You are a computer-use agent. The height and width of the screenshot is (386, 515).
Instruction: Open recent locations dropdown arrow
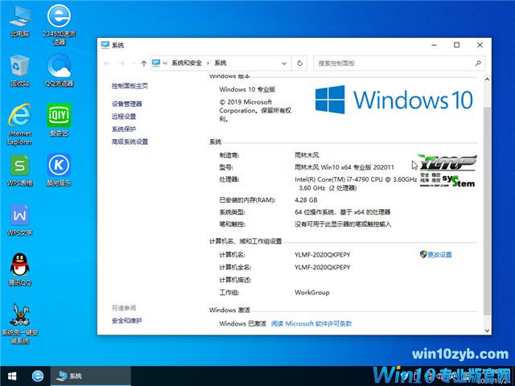(133, 64)
